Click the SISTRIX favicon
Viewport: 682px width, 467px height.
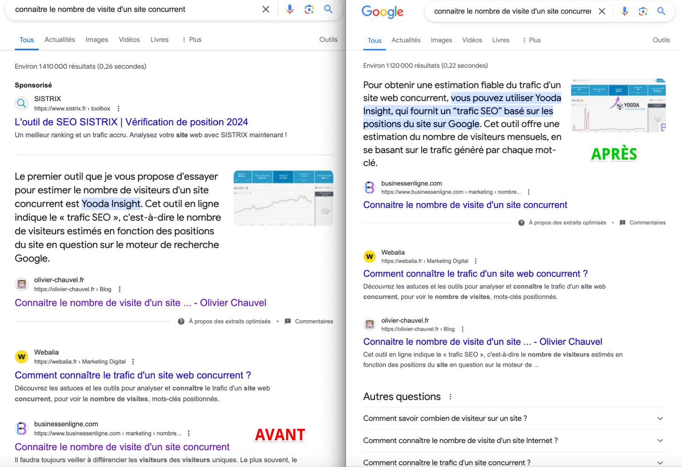click(21, 104)
